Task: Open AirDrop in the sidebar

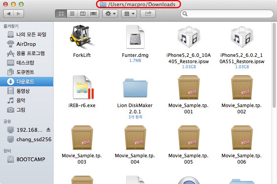Action: 26,44
